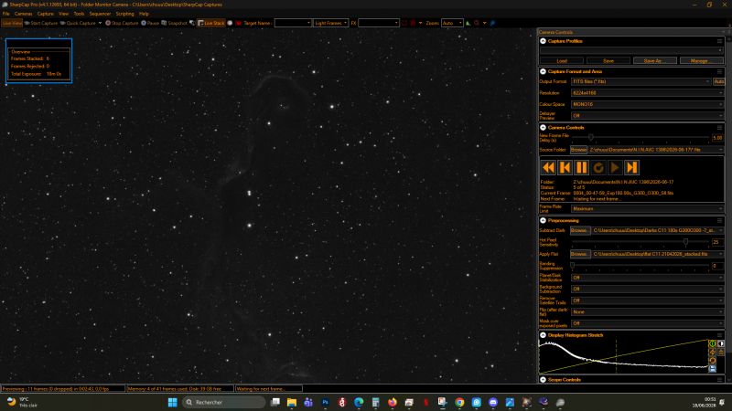Click the Stop Capture toolbar button
Screen dimensions: 732x411
pos(122,23)
